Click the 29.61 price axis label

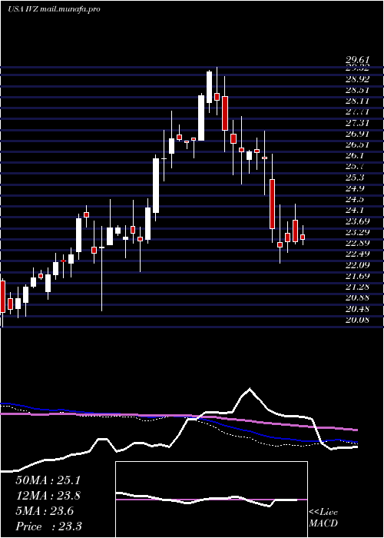tap(357, 60)
